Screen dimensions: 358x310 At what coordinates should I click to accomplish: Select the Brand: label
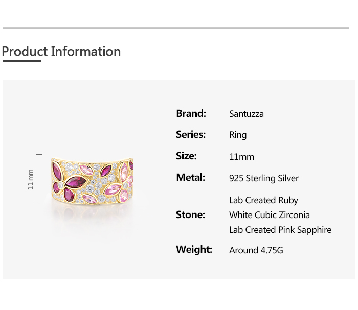(191, 113)
